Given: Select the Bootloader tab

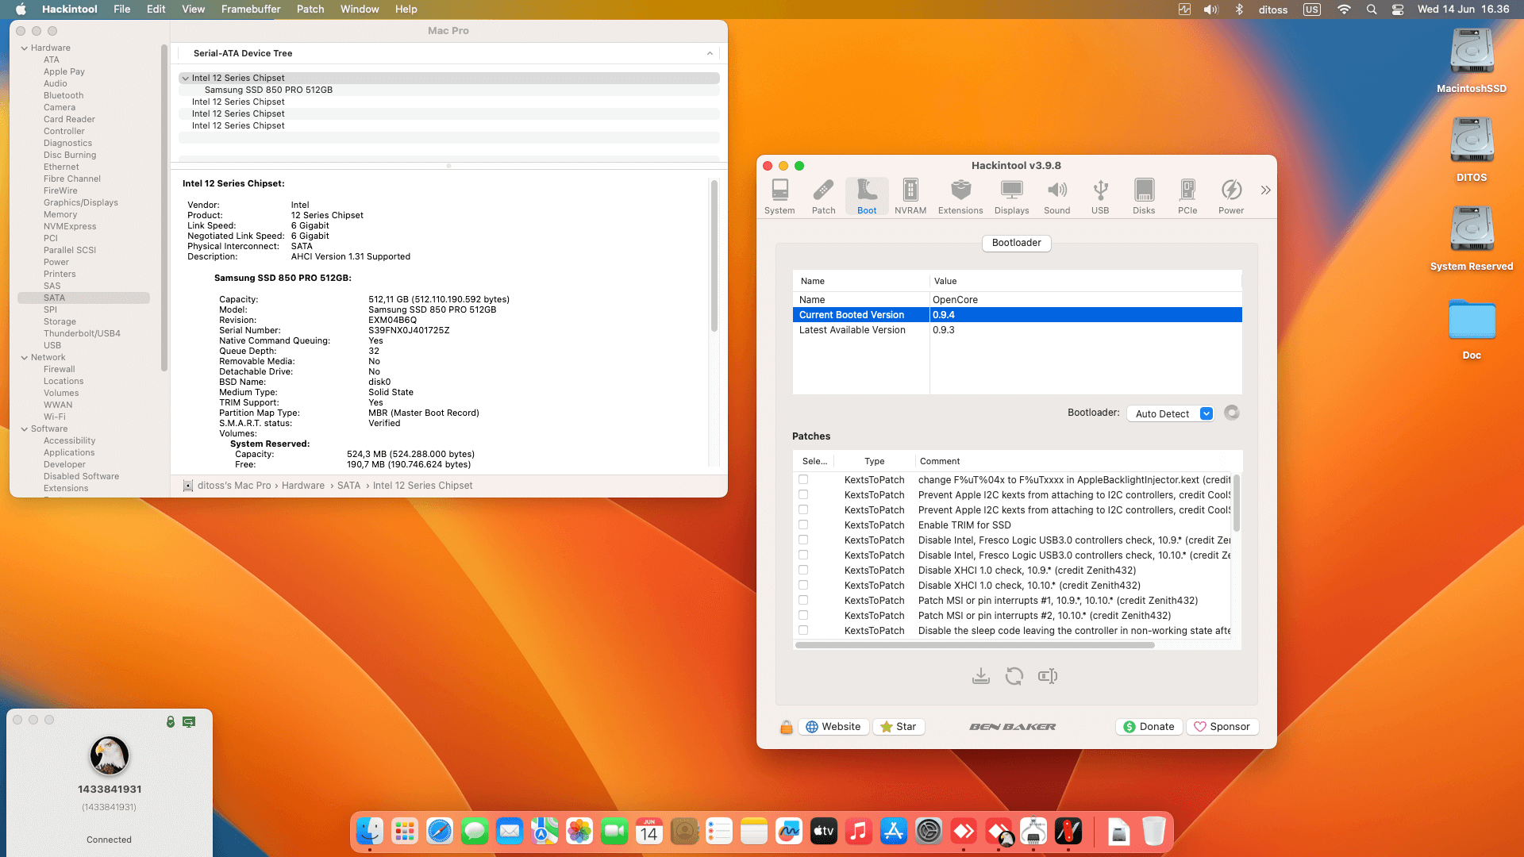Looking at the screenshot, I should tap(1016, 243).
